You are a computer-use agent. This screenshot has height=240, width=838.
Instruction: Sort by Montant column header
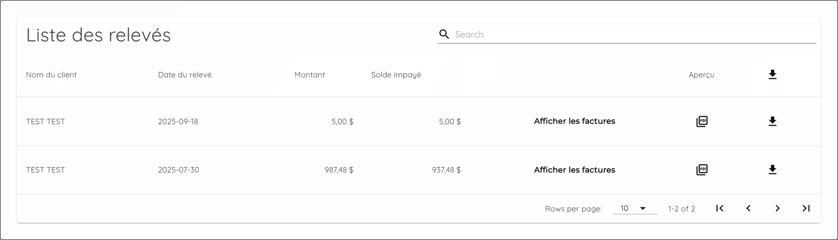309,75
